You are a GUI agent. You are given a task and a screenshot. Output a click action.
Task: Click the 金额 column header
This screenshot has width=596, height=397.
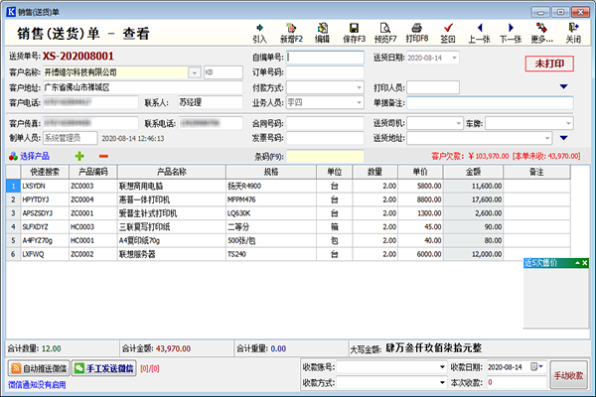pos(473,172)
